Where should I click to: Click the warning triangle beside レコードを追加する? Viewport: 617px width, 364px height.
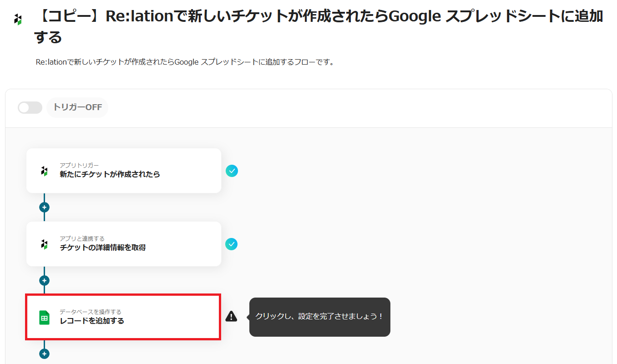(231, 316)
